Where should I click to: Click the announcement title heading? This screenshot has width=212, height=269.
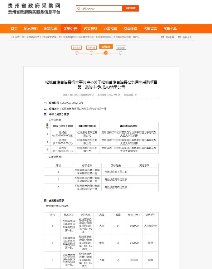pos(101,85)
